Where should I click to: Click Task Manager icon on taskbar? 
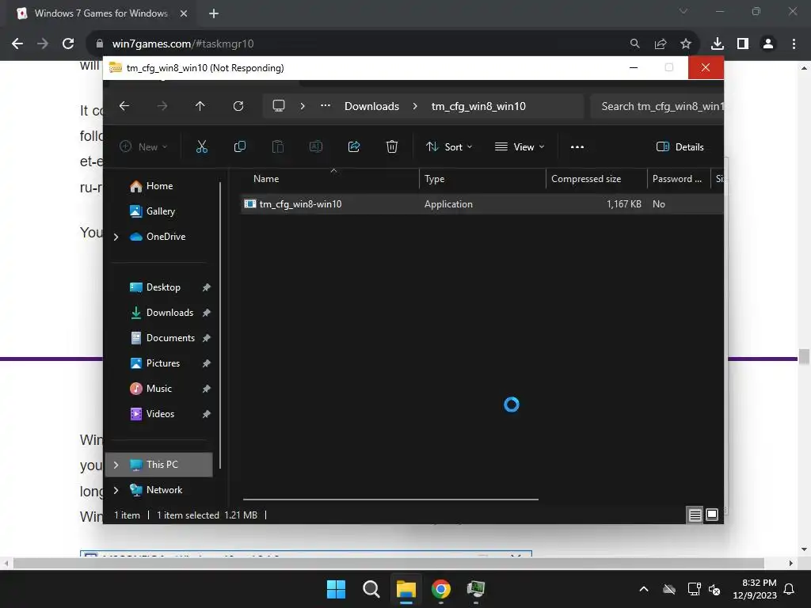click(476, 589)
